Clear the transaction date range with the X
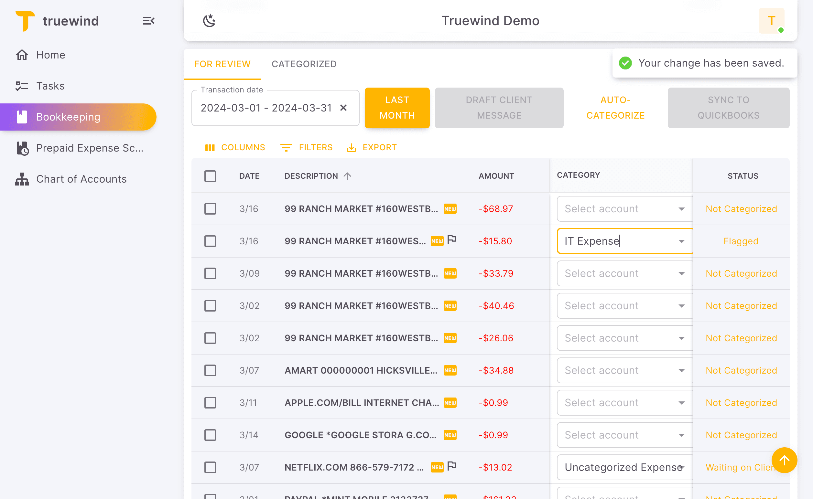Screen dimensions: 813x499 pyautogui.click(x=343, y=108)
